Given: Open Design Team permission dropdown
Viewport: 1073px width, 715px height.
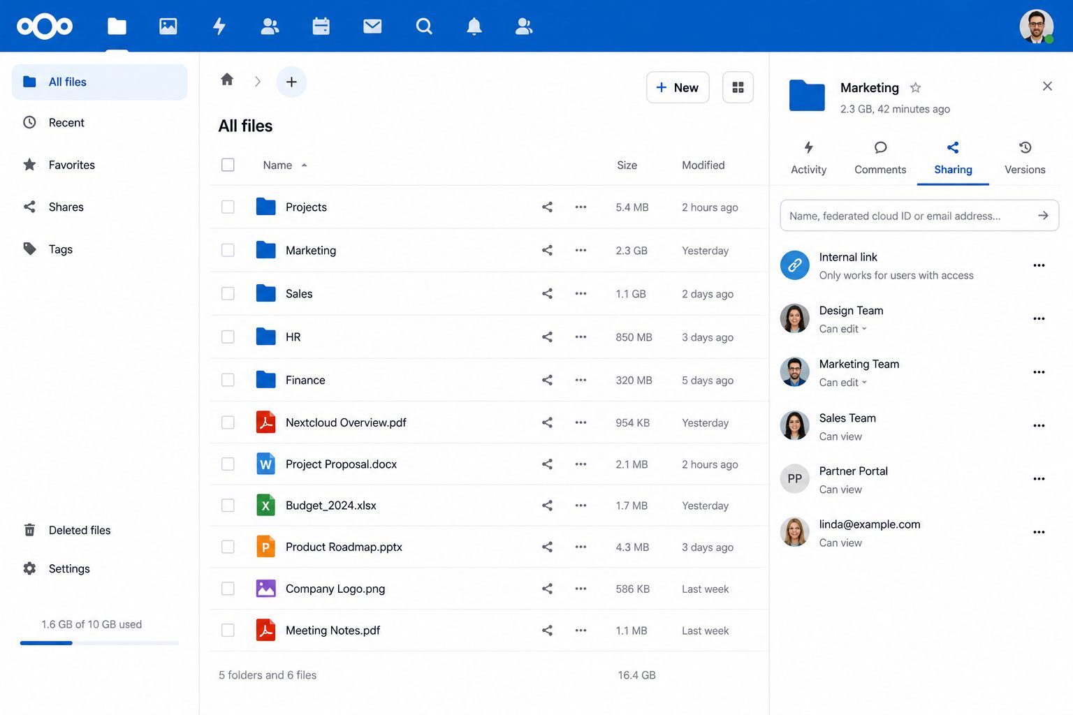Looking at the screenshot, I should point(843,329).
